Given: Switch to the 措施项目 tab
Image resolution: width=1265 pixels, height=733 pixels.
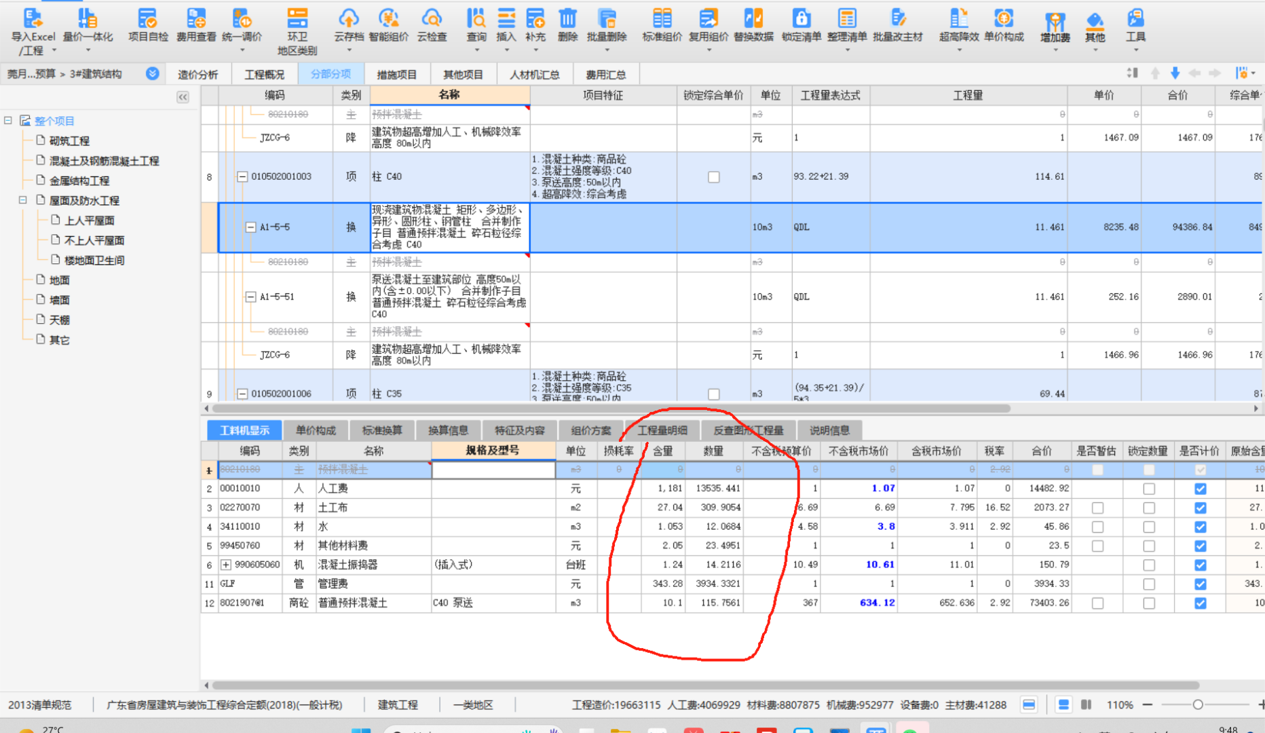Looking at the screenshot, I should tap(396, 75).
